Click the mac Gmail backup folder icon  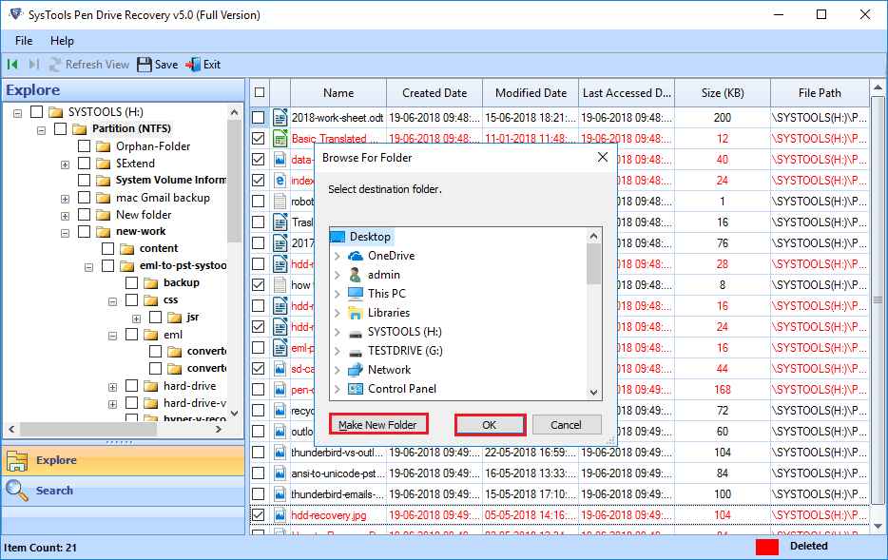tap(103, 198)
